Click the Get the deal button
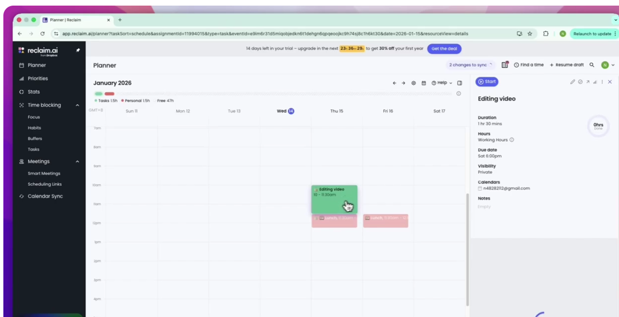Screen dimensions: 619x317 coord(444,49)
